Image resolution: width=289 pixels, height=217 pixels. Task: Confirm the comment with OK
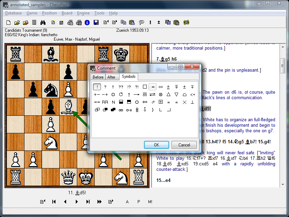156,145
